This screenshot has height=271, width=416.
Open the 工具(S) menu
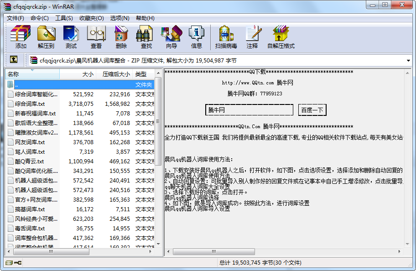64,18
